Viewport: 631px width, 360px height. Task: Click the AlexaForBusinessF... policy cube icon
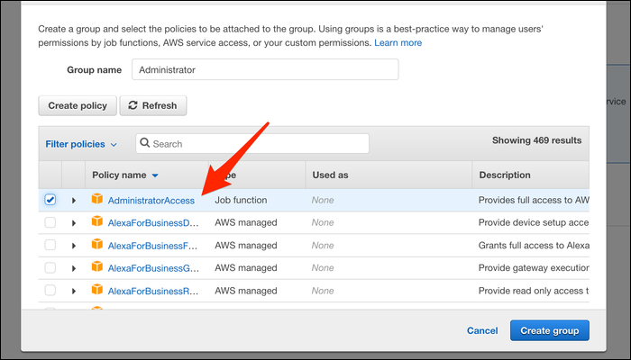[97, 244]
